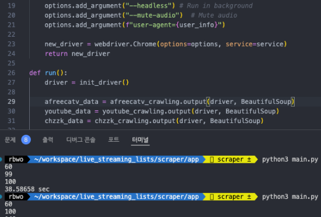Select the 터미널 terminal tab
Screen dimensions: 321x217
140,140
